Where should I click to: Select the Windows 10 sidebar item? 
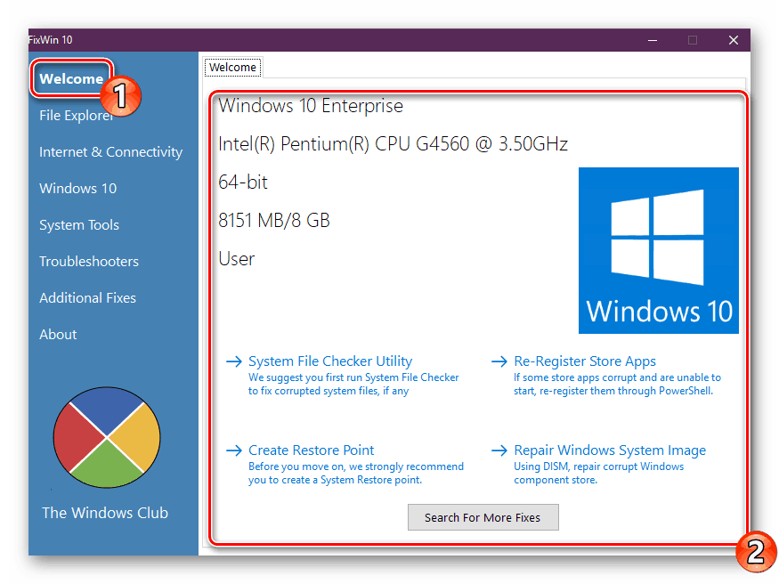pyautogui.click(x=78, y=188)
